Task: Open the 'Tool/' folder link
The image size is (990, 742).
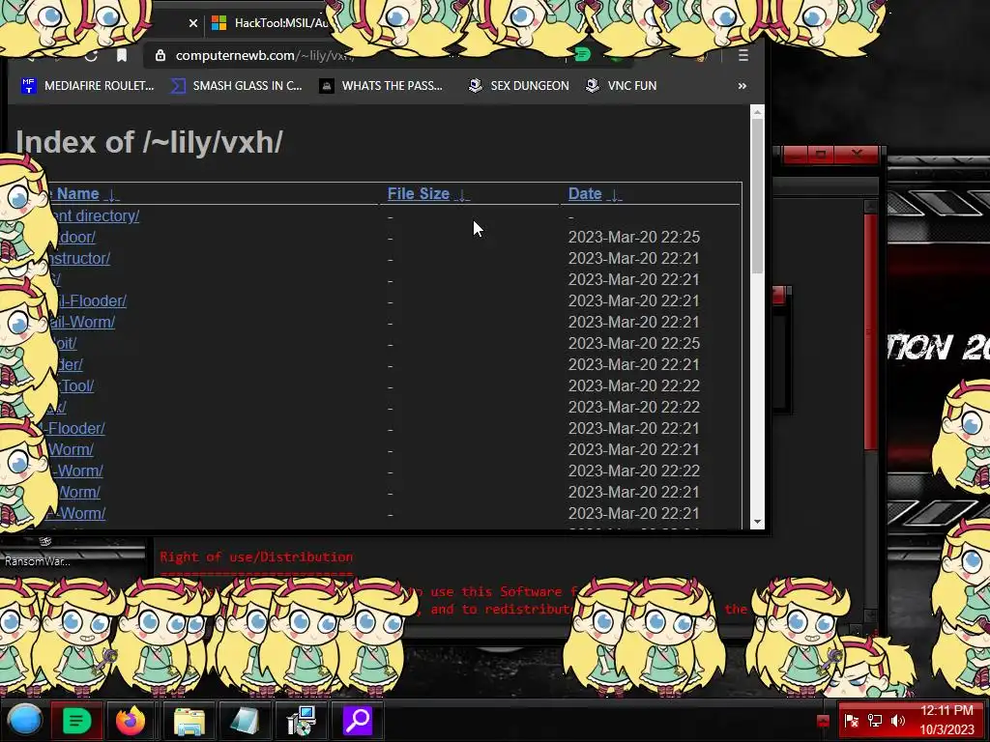Action: click(x=77, y=386)
